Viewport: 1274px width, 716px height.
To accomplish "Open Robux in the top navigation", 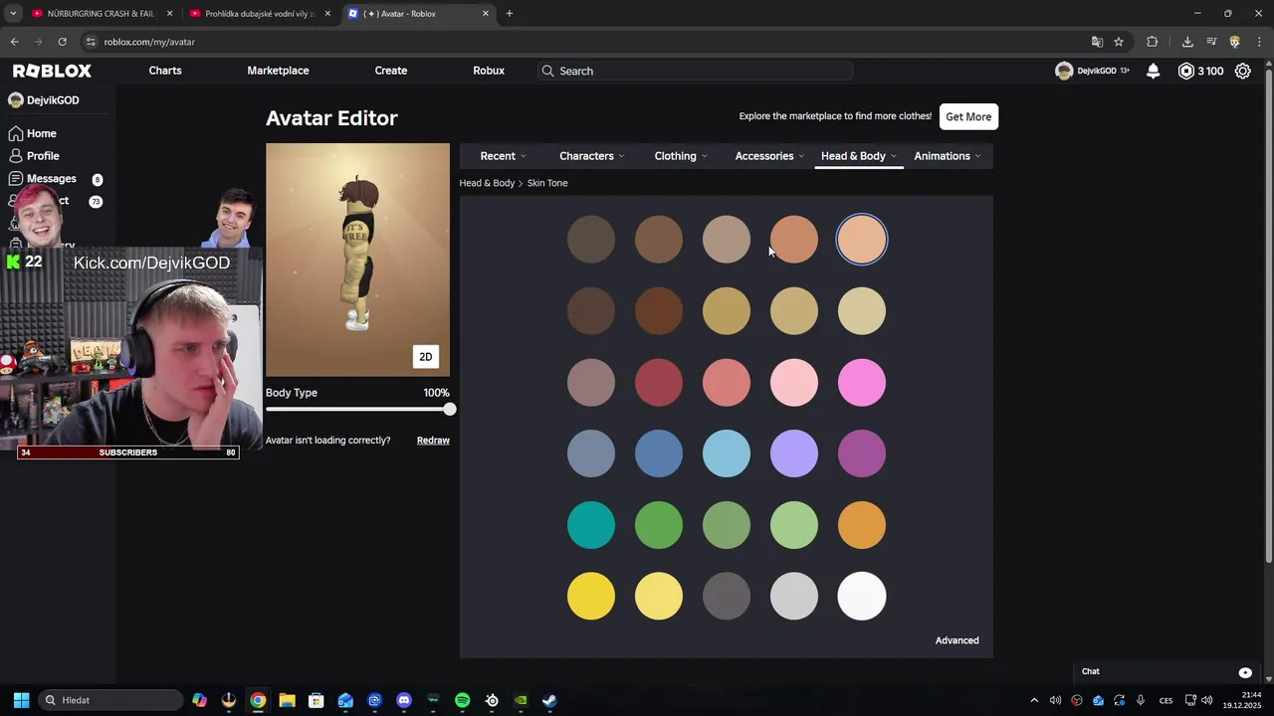I will pos(489,71).
